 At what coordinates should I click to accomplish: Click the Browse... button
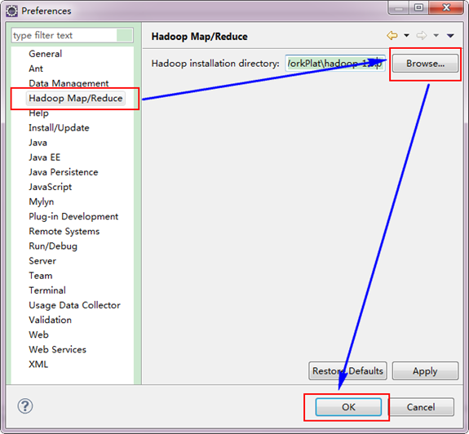tap(425, 64)
